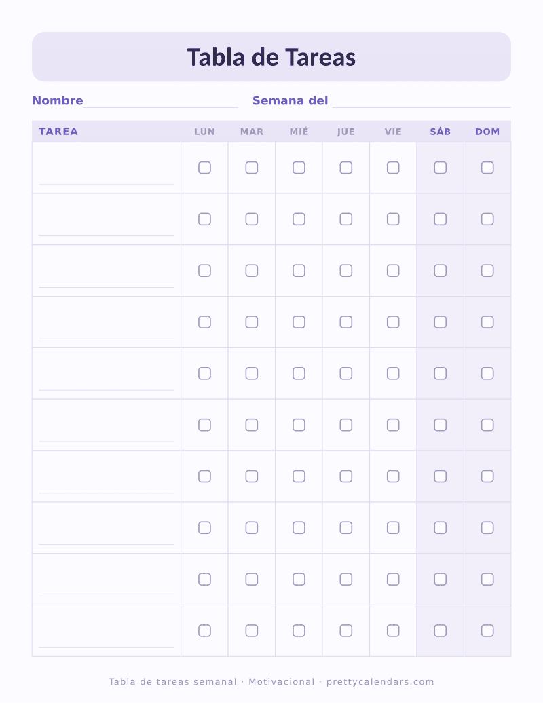543x703 pixels.
Task: Check the LUN box in first task row
Action: pyautogui.click(x=204, y=168)
